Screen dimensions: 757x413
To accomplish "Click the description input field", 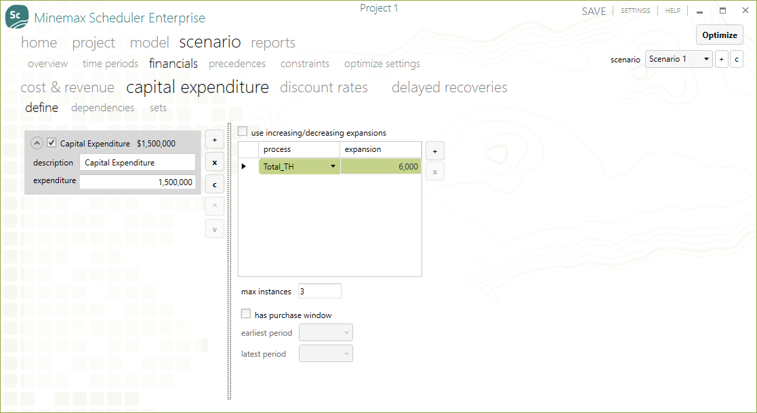I will pos(138,162).
